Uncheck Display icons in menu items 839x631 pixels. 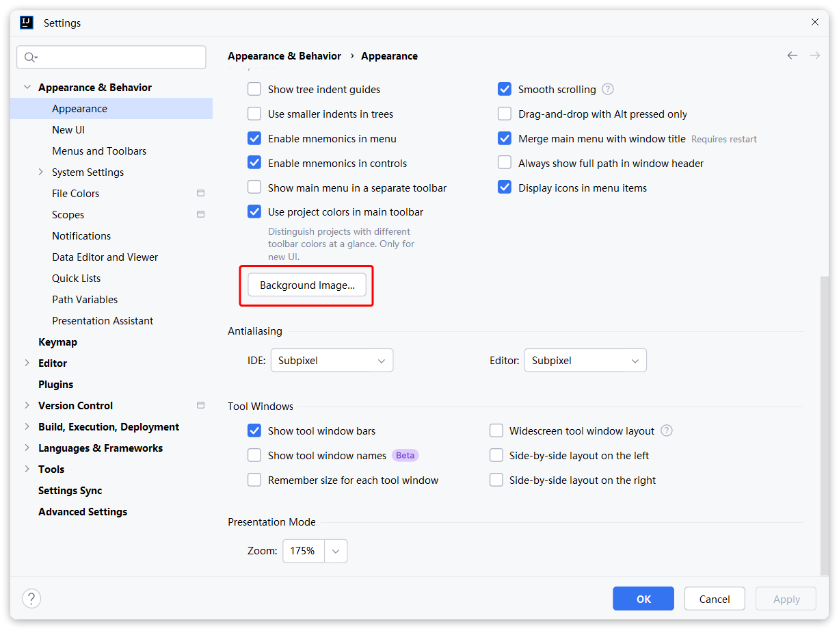pyautogui.click(x=505, y=188)
